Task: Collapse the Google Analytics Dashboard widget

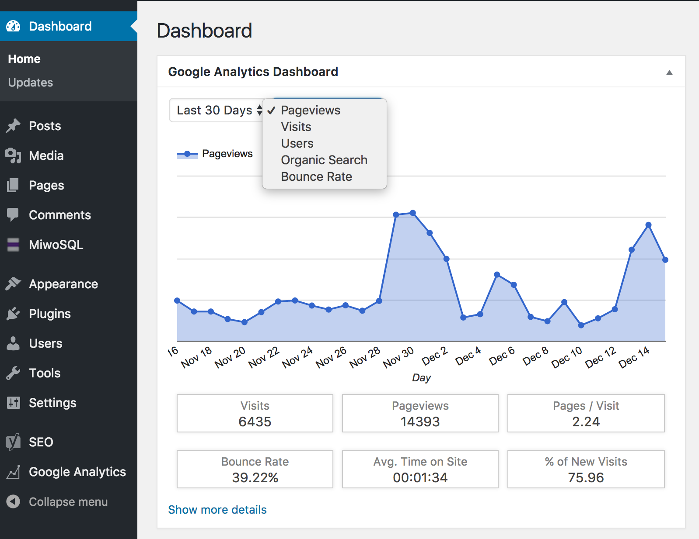Action: tap(669, 73)
